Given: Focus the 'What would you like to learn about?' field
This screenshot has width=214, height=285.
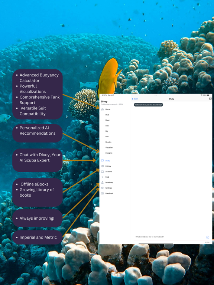Looking at the screenshot, I should pos(169,237).
